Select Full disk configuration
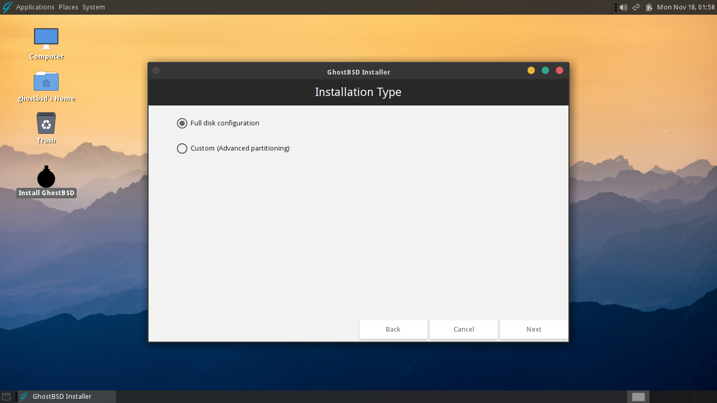Image resolution: width=717 pixels, height=403 pixels. point(182,123)
